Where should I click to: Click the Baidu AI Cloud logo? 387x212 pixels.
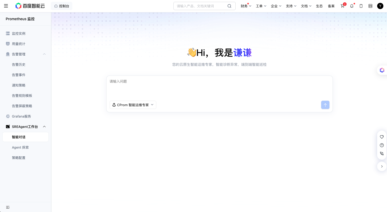click(30, 6)
